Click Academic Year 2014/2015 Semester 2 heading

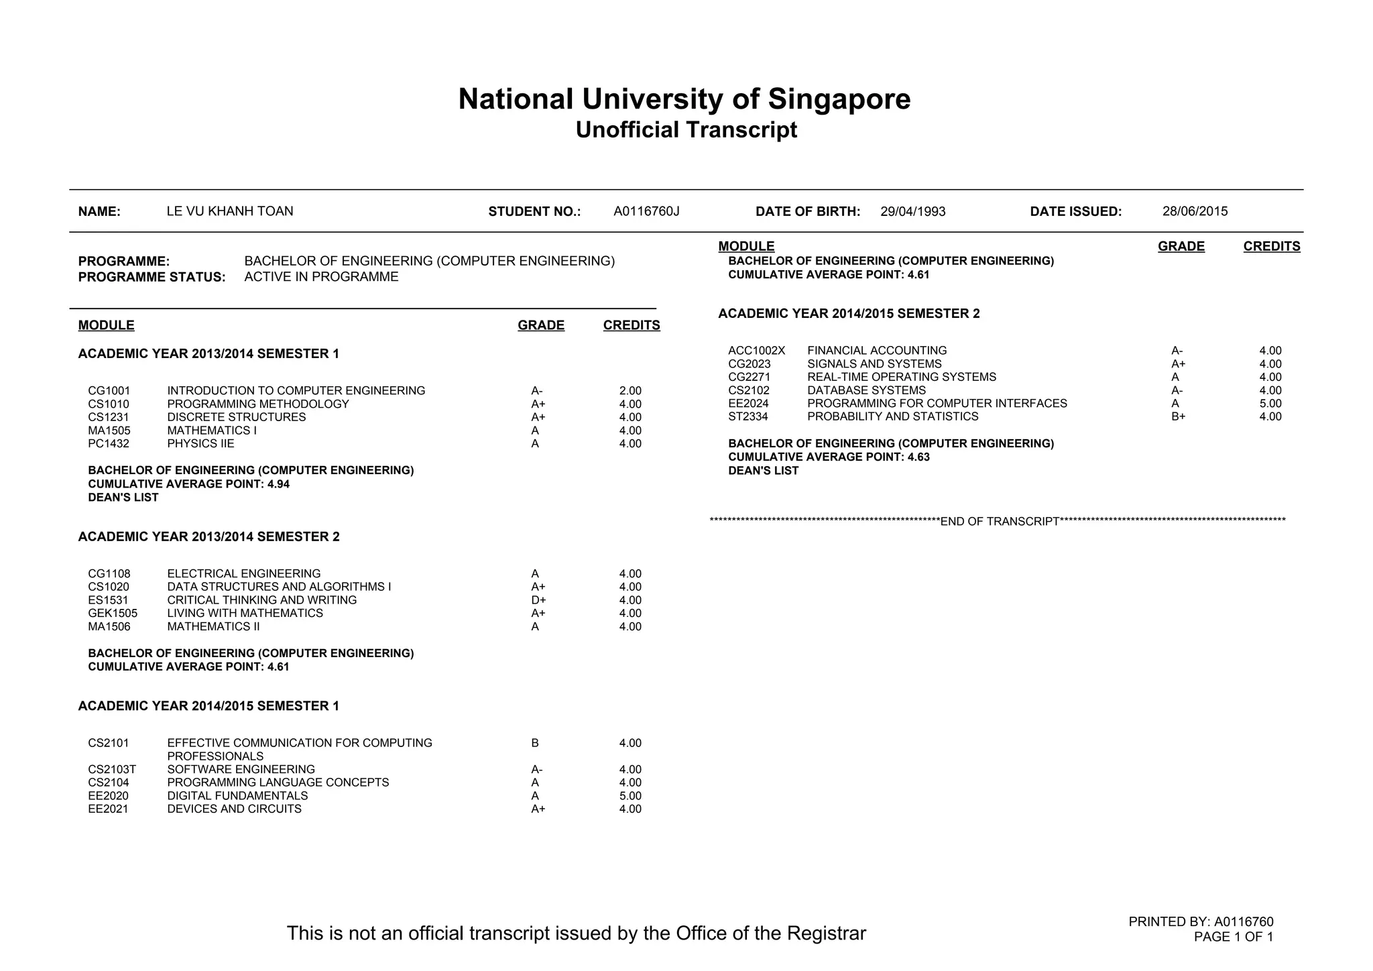click(849, 314)
